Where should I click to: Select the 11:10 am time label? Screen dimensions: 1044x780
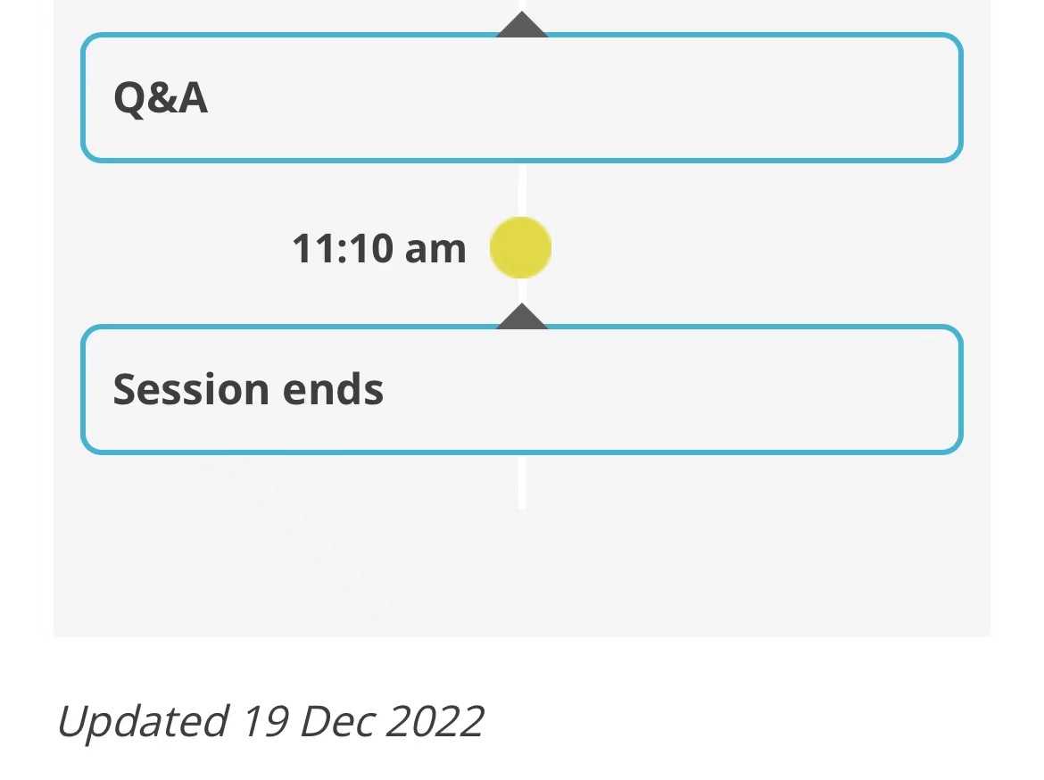[378, 249]
